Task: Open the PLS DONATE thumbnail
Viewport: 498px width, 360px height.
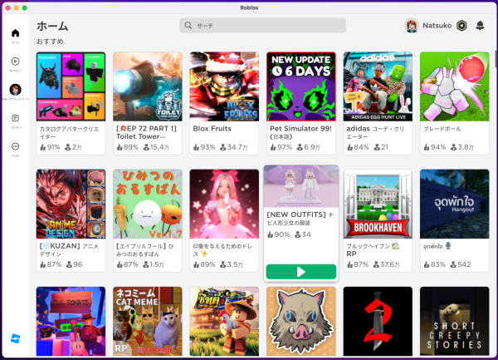Action: [x=71, y=321]
